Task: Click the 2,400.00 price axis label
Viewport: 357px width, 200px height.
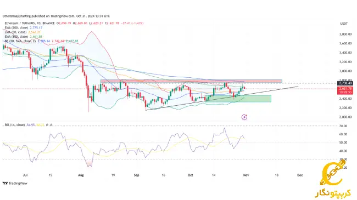Action: [345, 99]
